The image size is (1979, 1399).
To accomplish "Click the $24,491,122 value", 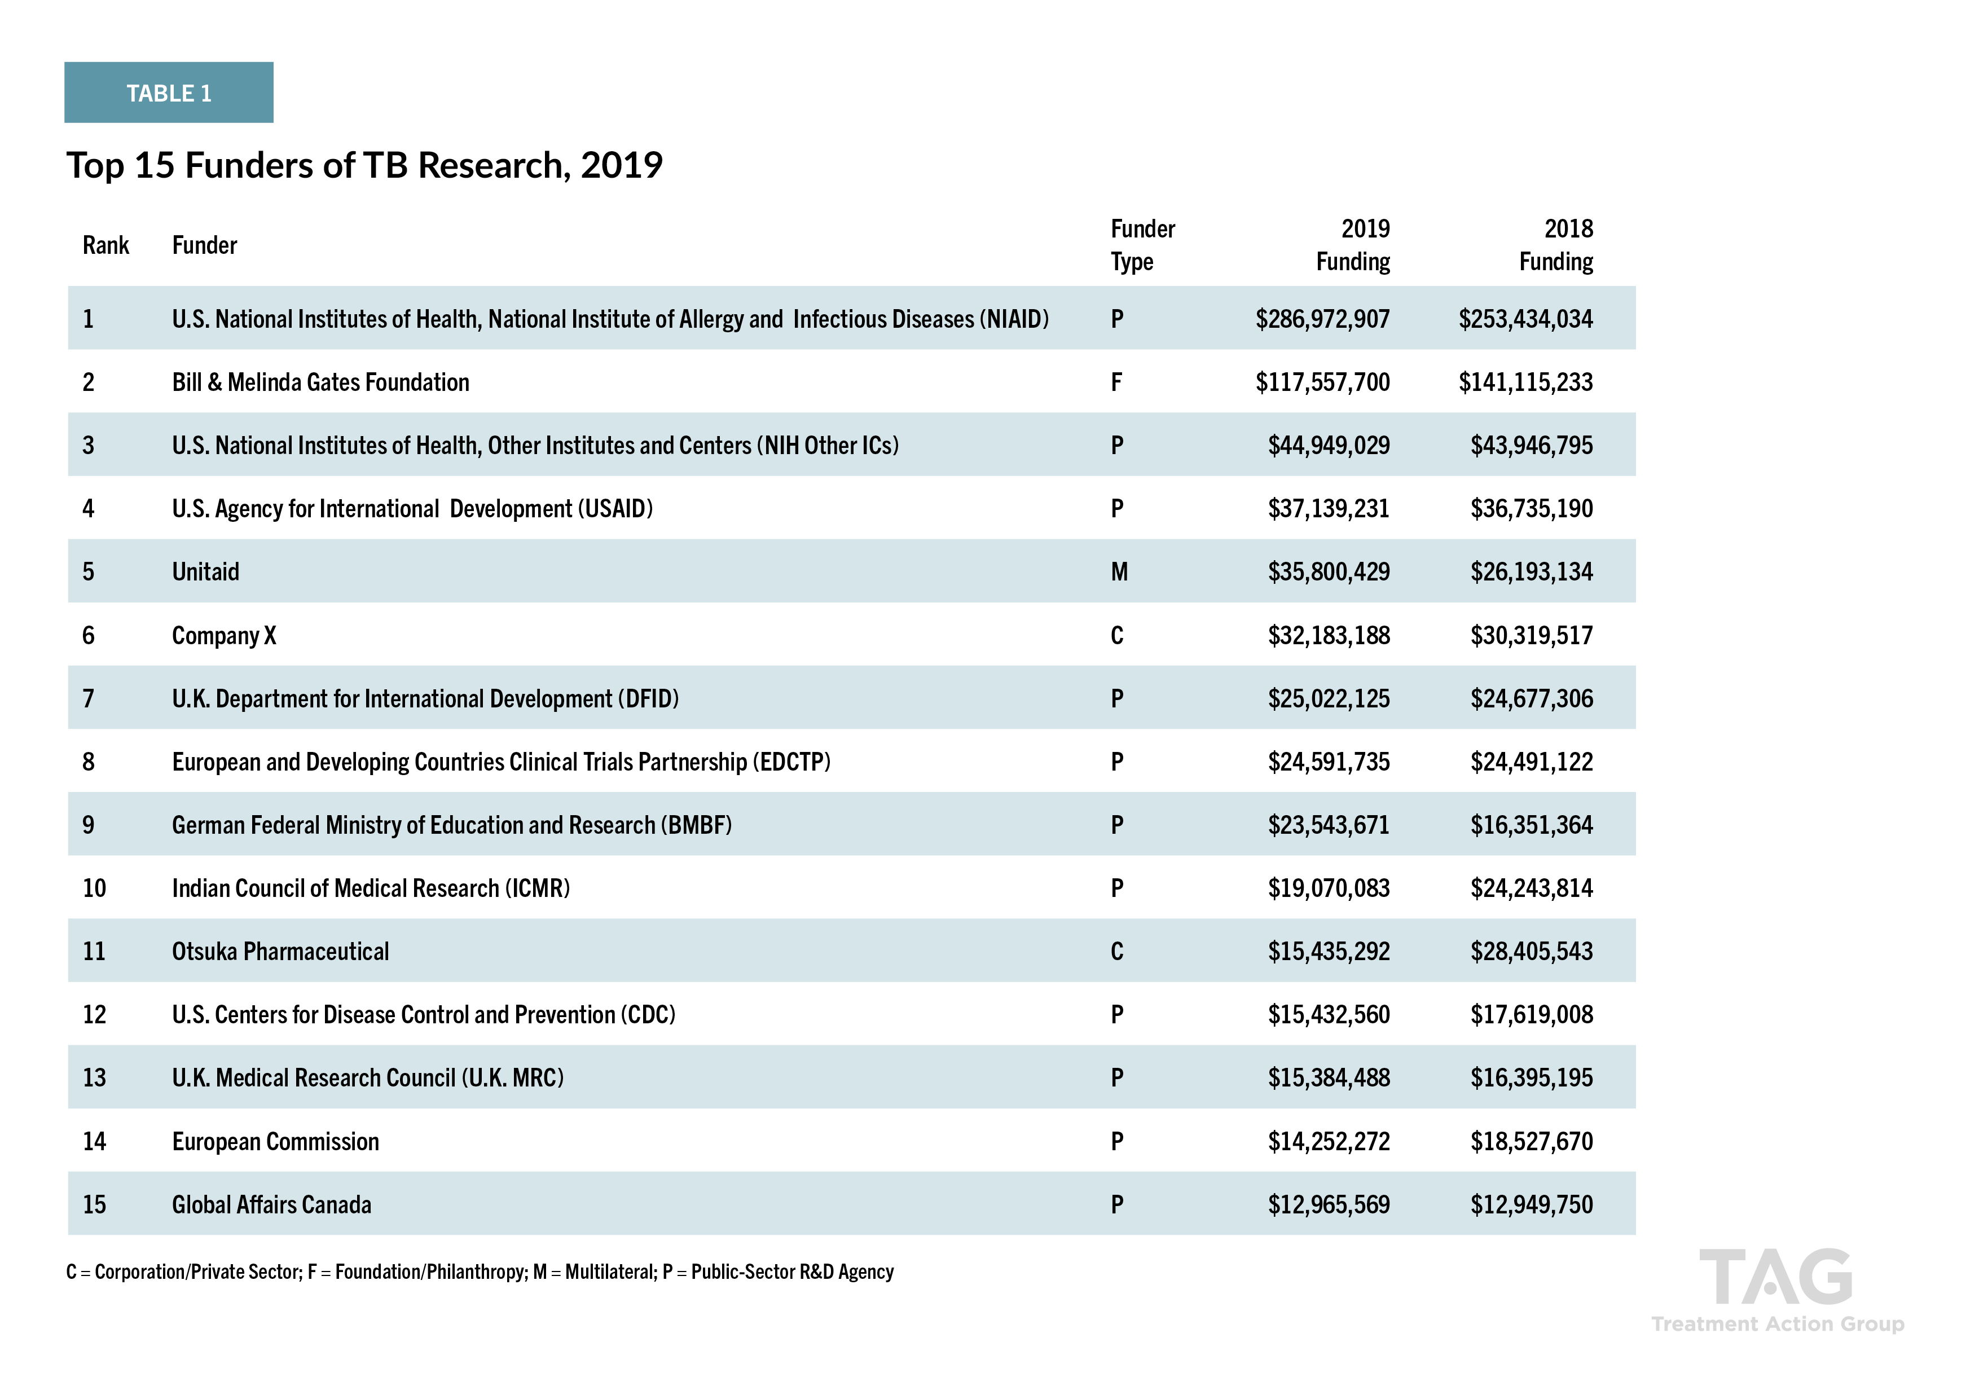I will point(1532,762).
